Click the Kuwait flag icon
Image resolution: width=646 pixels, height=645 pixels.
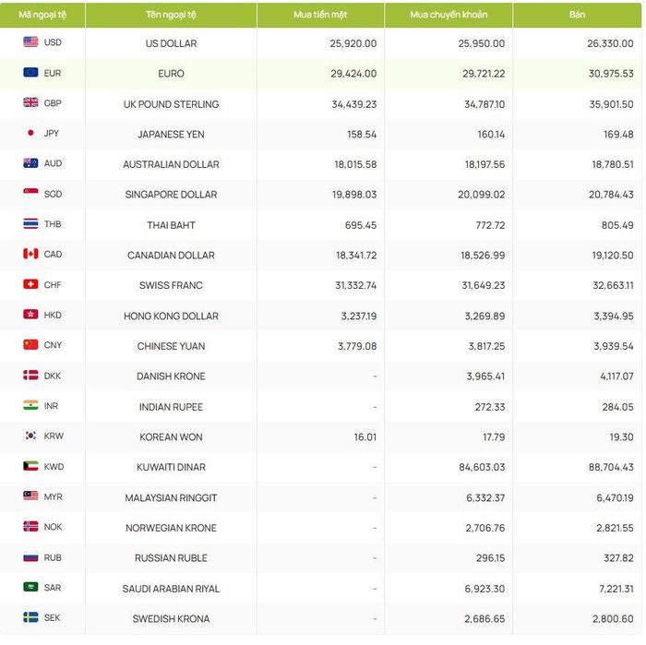(30, 466)
